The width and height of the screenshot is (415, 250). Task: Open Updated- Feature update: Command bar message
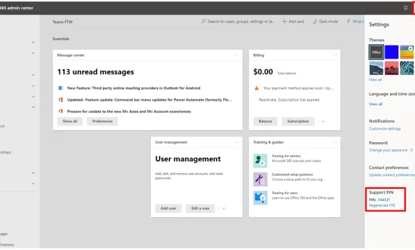pos(150,99)
